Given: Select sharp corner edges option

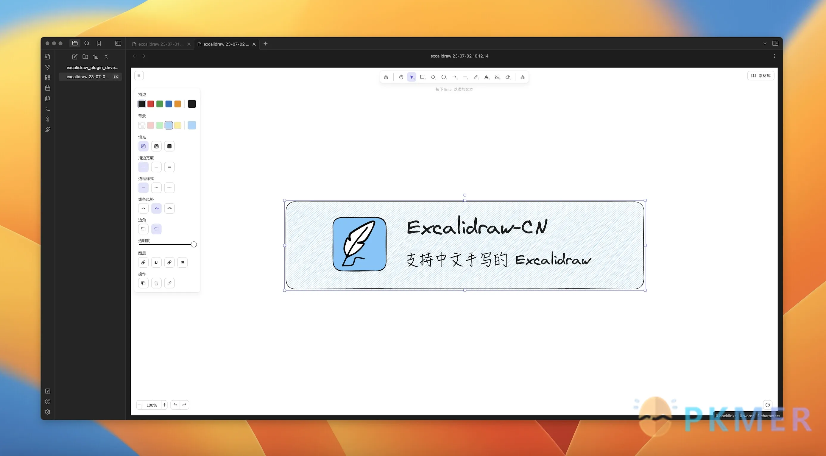Looking at the screenshot, I should 143,229.
